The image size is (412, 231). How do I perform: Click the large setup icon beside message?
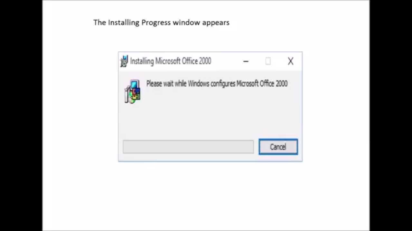click(x=132, y=91)
